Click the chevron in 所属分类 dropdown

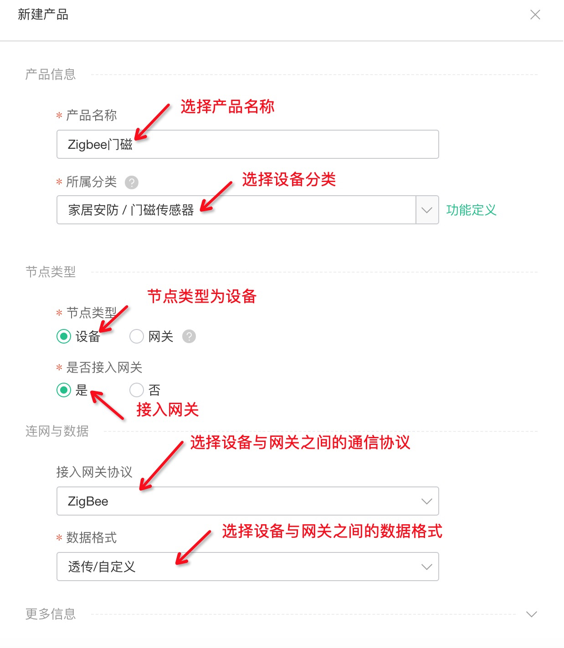coord(427,210)
